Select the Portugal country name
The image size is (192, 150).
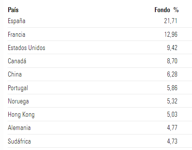[18, 88]
